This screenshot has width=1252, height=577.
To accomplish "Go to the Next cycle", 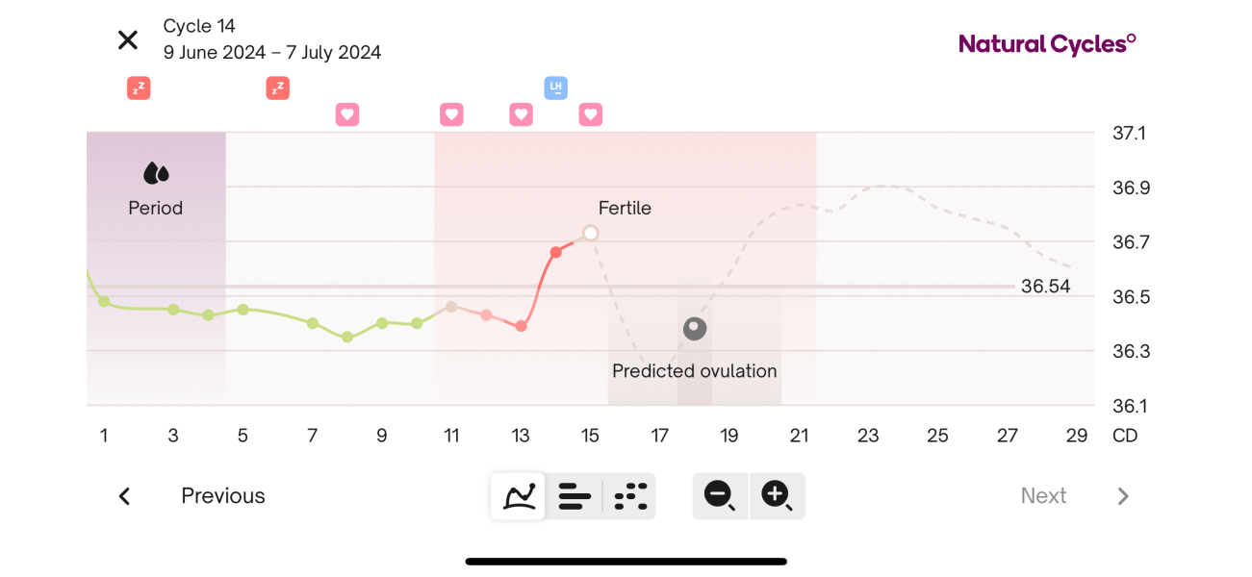I will (1043, 496).
